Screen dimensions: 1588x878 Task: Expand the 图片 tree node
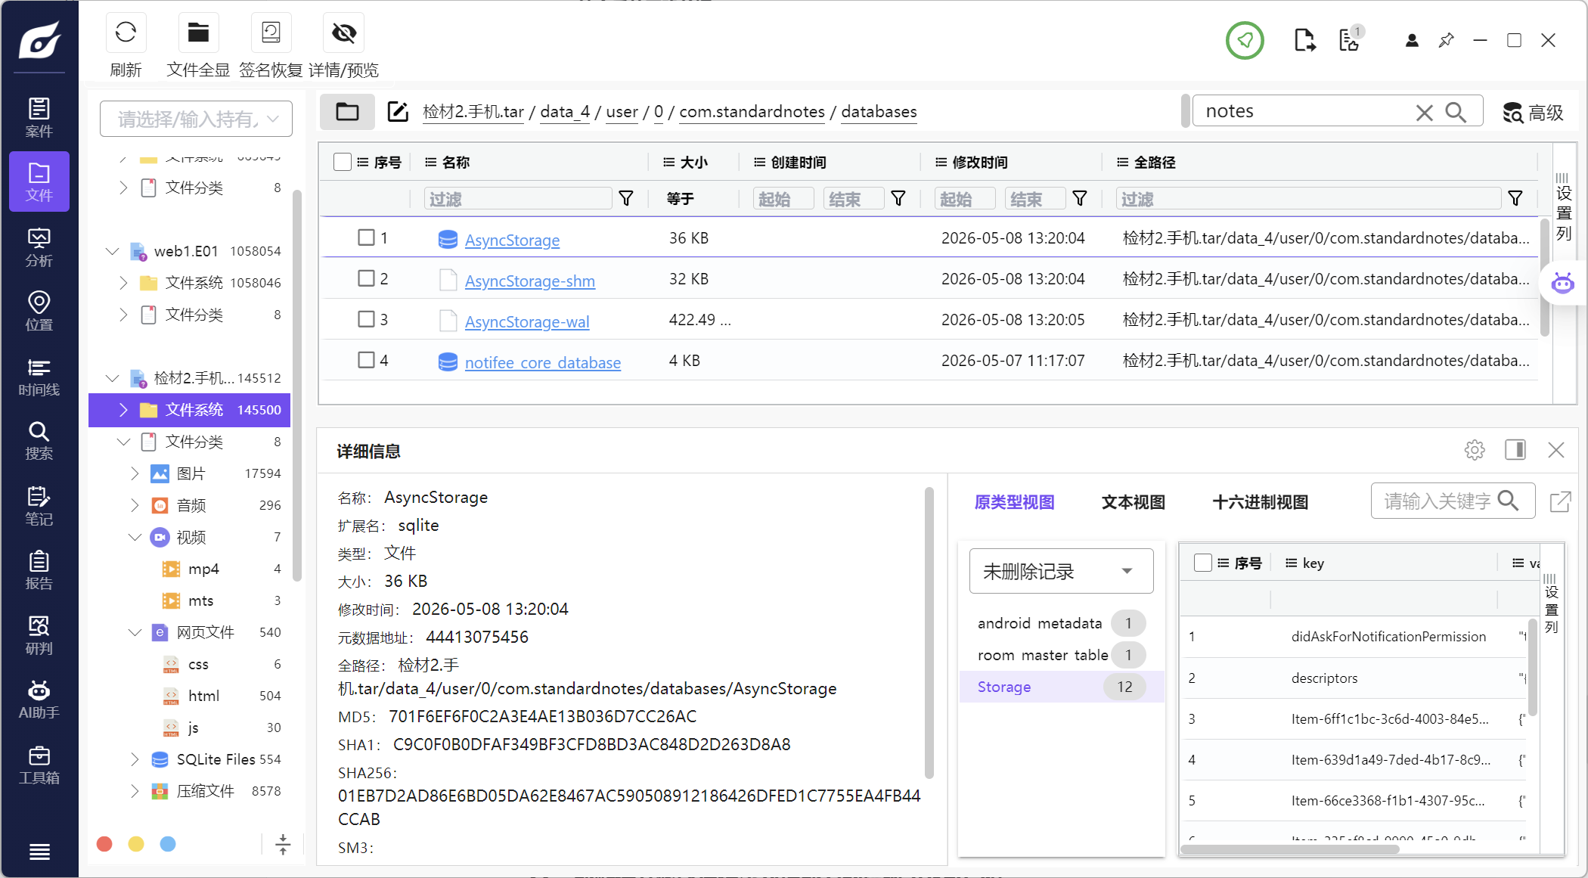click(135, 473)
